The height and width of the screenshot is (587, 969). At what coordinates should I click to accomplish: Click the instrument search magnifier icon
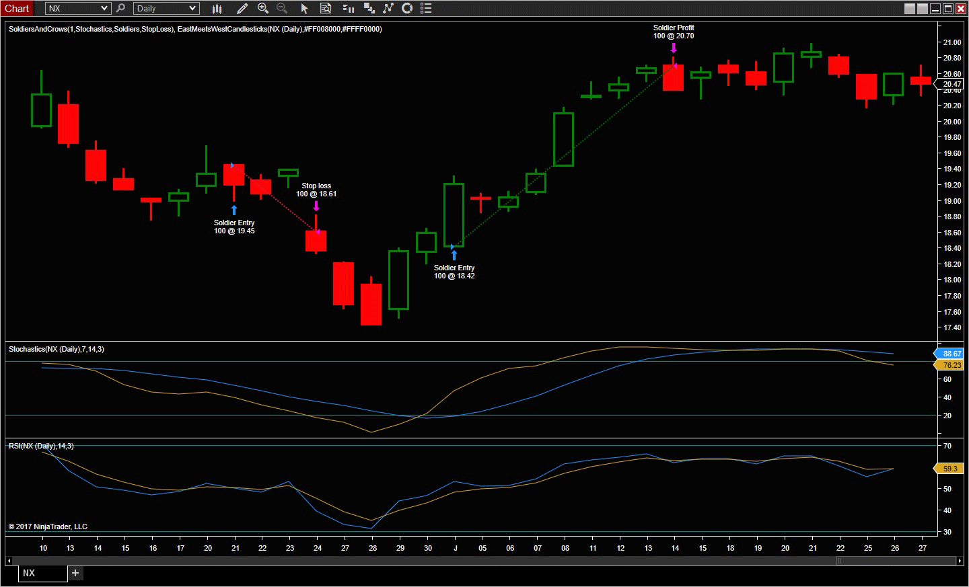[x=120, y=8]
